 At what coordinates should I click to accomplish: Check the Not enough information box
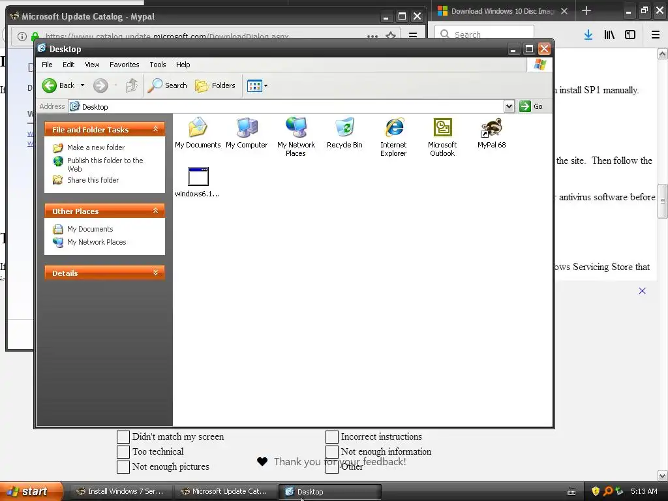point(332,451)
